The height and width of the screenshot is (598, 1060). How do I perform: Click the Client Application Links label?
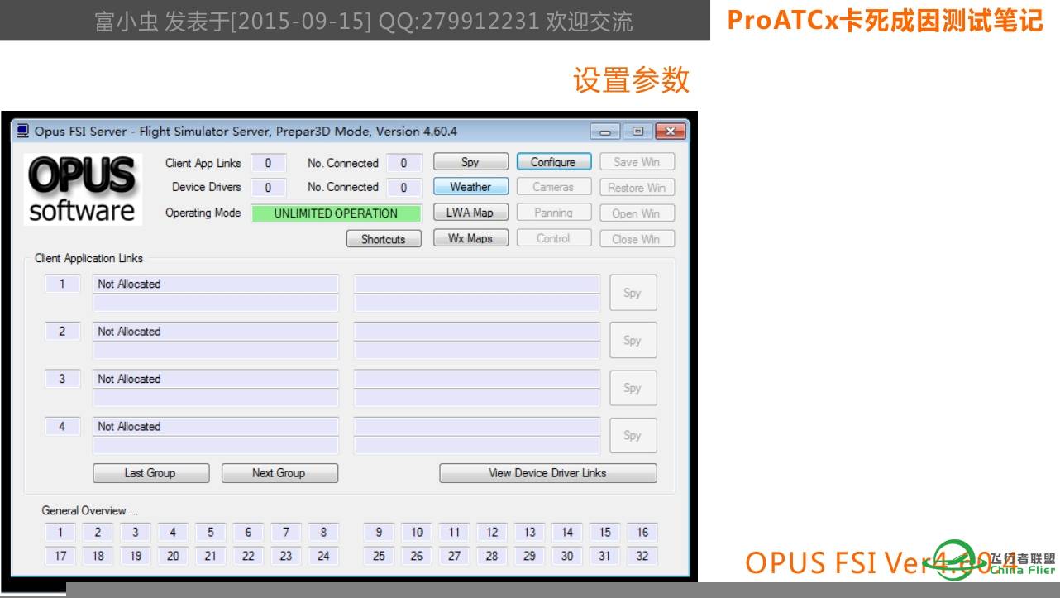[88, 258]
